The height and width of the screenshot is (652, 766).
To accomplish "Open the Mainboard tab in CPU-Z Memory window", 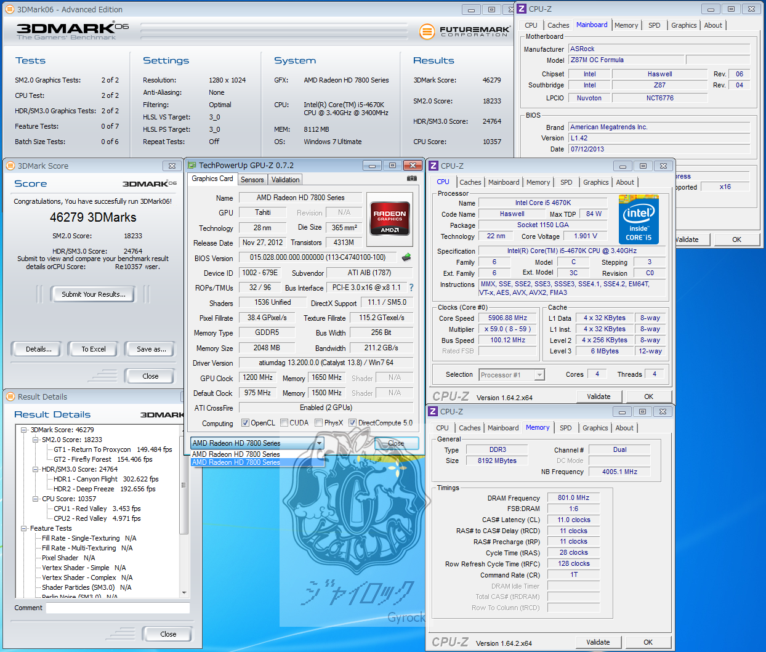I will pyautogui.click(x=503, y=428).
